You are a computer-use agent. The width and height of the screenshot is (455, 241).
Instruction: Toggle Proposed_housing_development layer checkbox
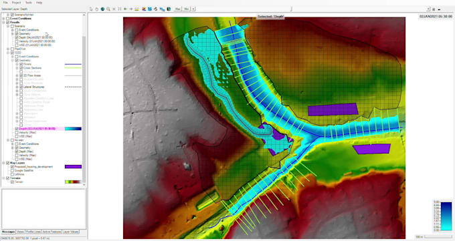coord(12,166)
